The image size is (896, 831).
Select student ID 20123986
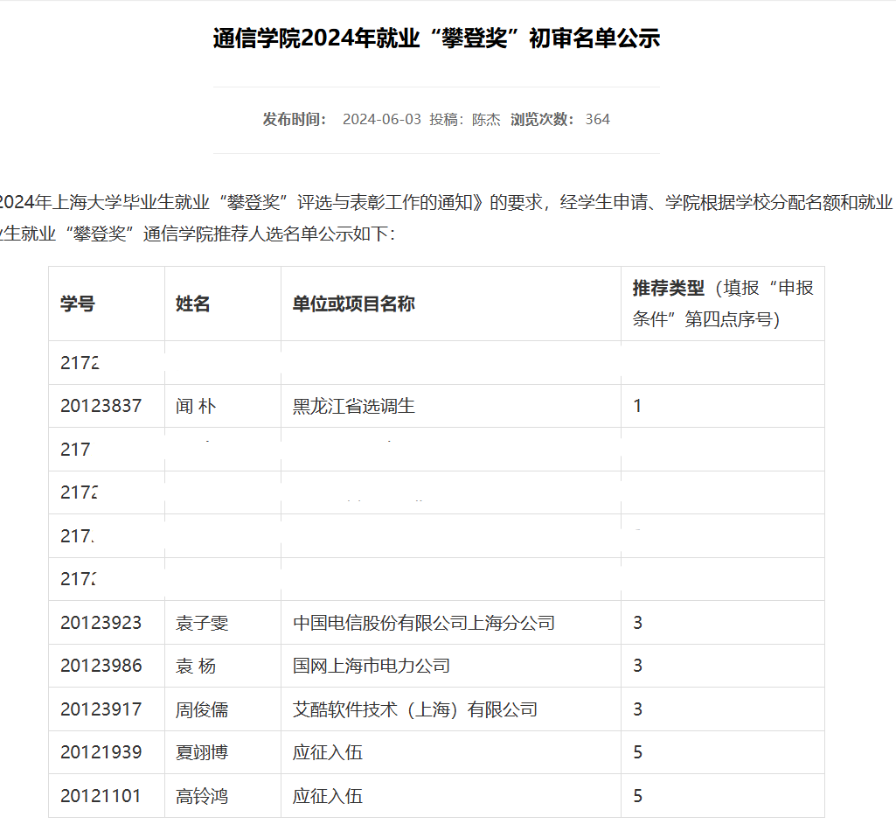(101, 666)
